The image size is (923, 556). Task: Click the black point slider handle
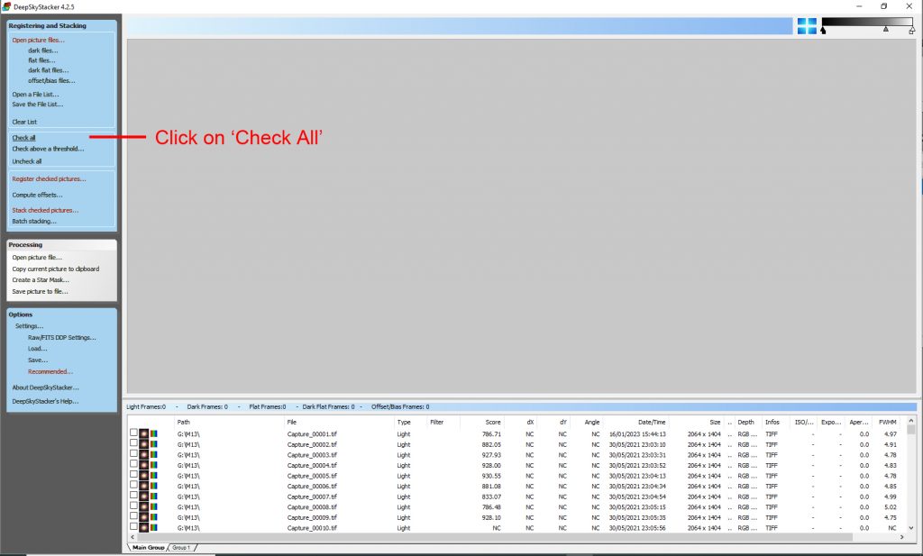pyautogui.click(x=823, y=30)
